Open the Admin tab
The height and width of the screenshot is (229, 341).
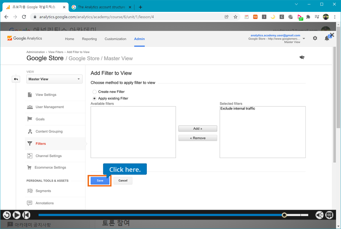coord(139,39)
